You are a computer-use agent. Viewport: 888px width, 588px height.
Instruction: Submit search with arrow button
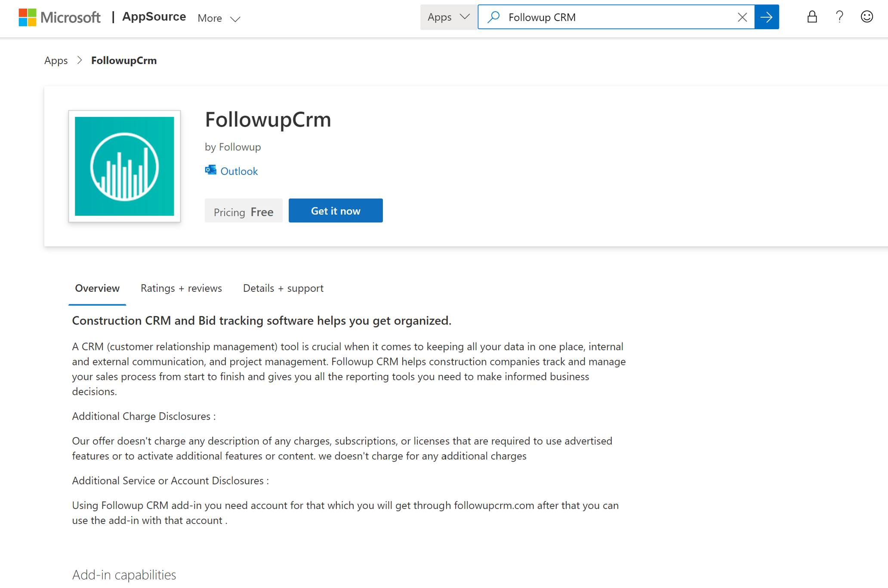tap(767, 17)
